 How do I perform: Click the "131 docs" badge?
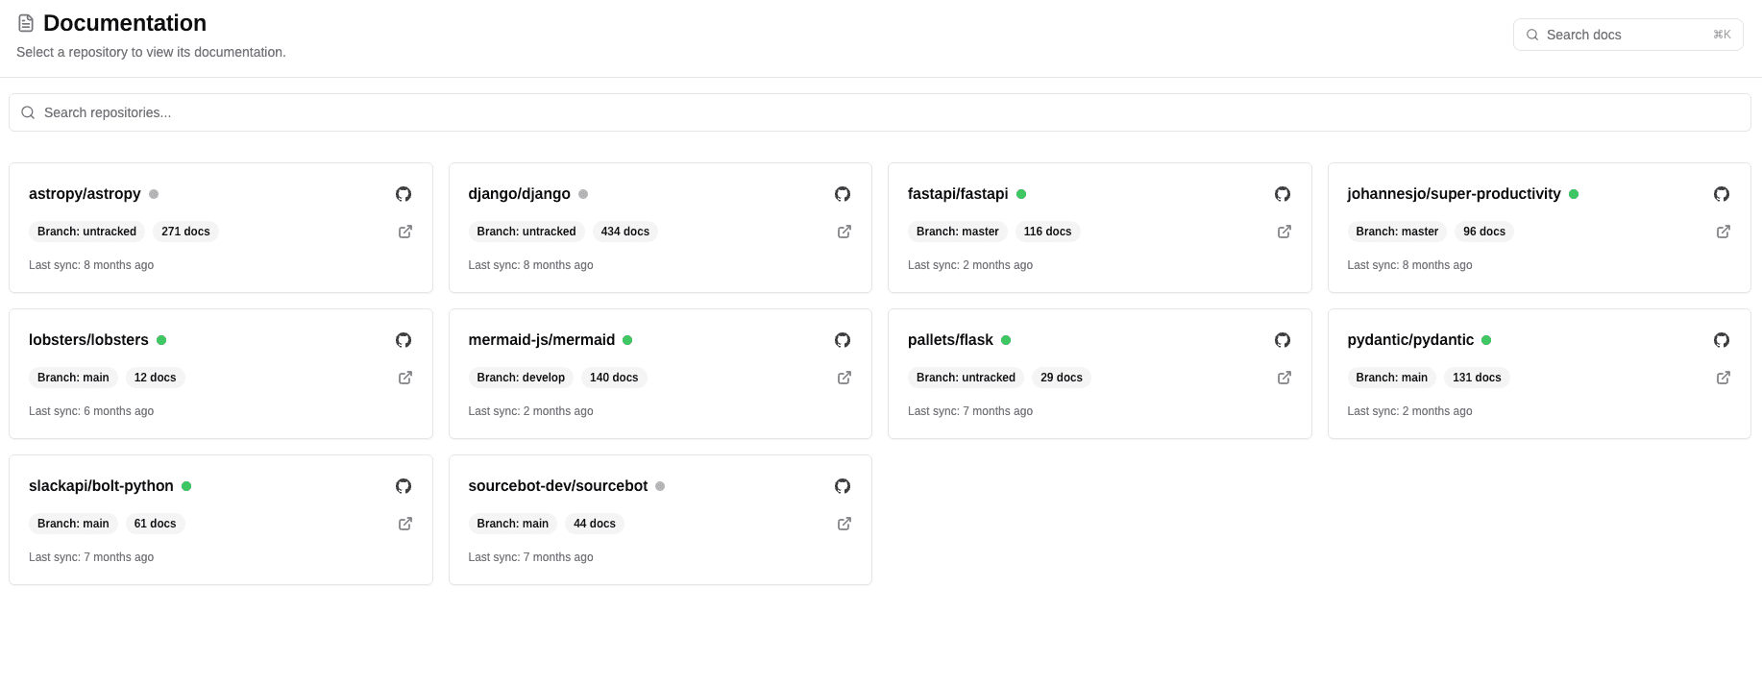pos(1477,378)
